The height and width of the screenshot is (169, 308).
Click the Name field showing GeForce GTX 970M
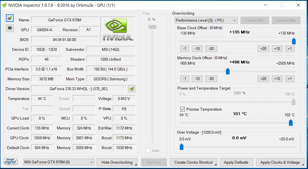65,20
